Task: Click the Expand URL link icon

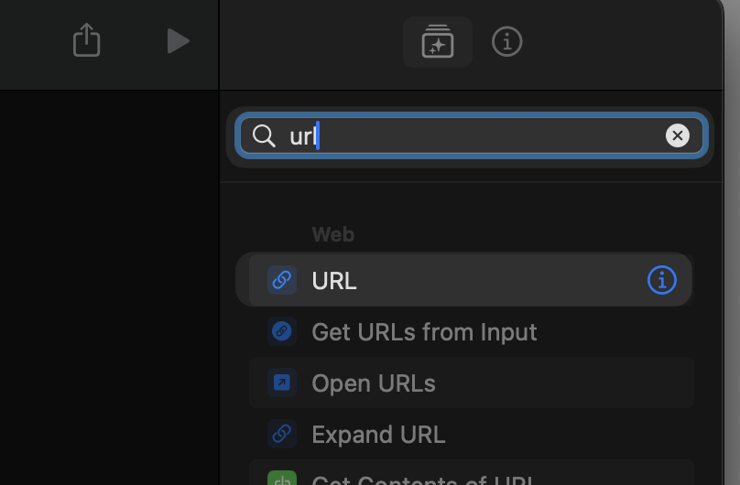Action: click(282, 434)
